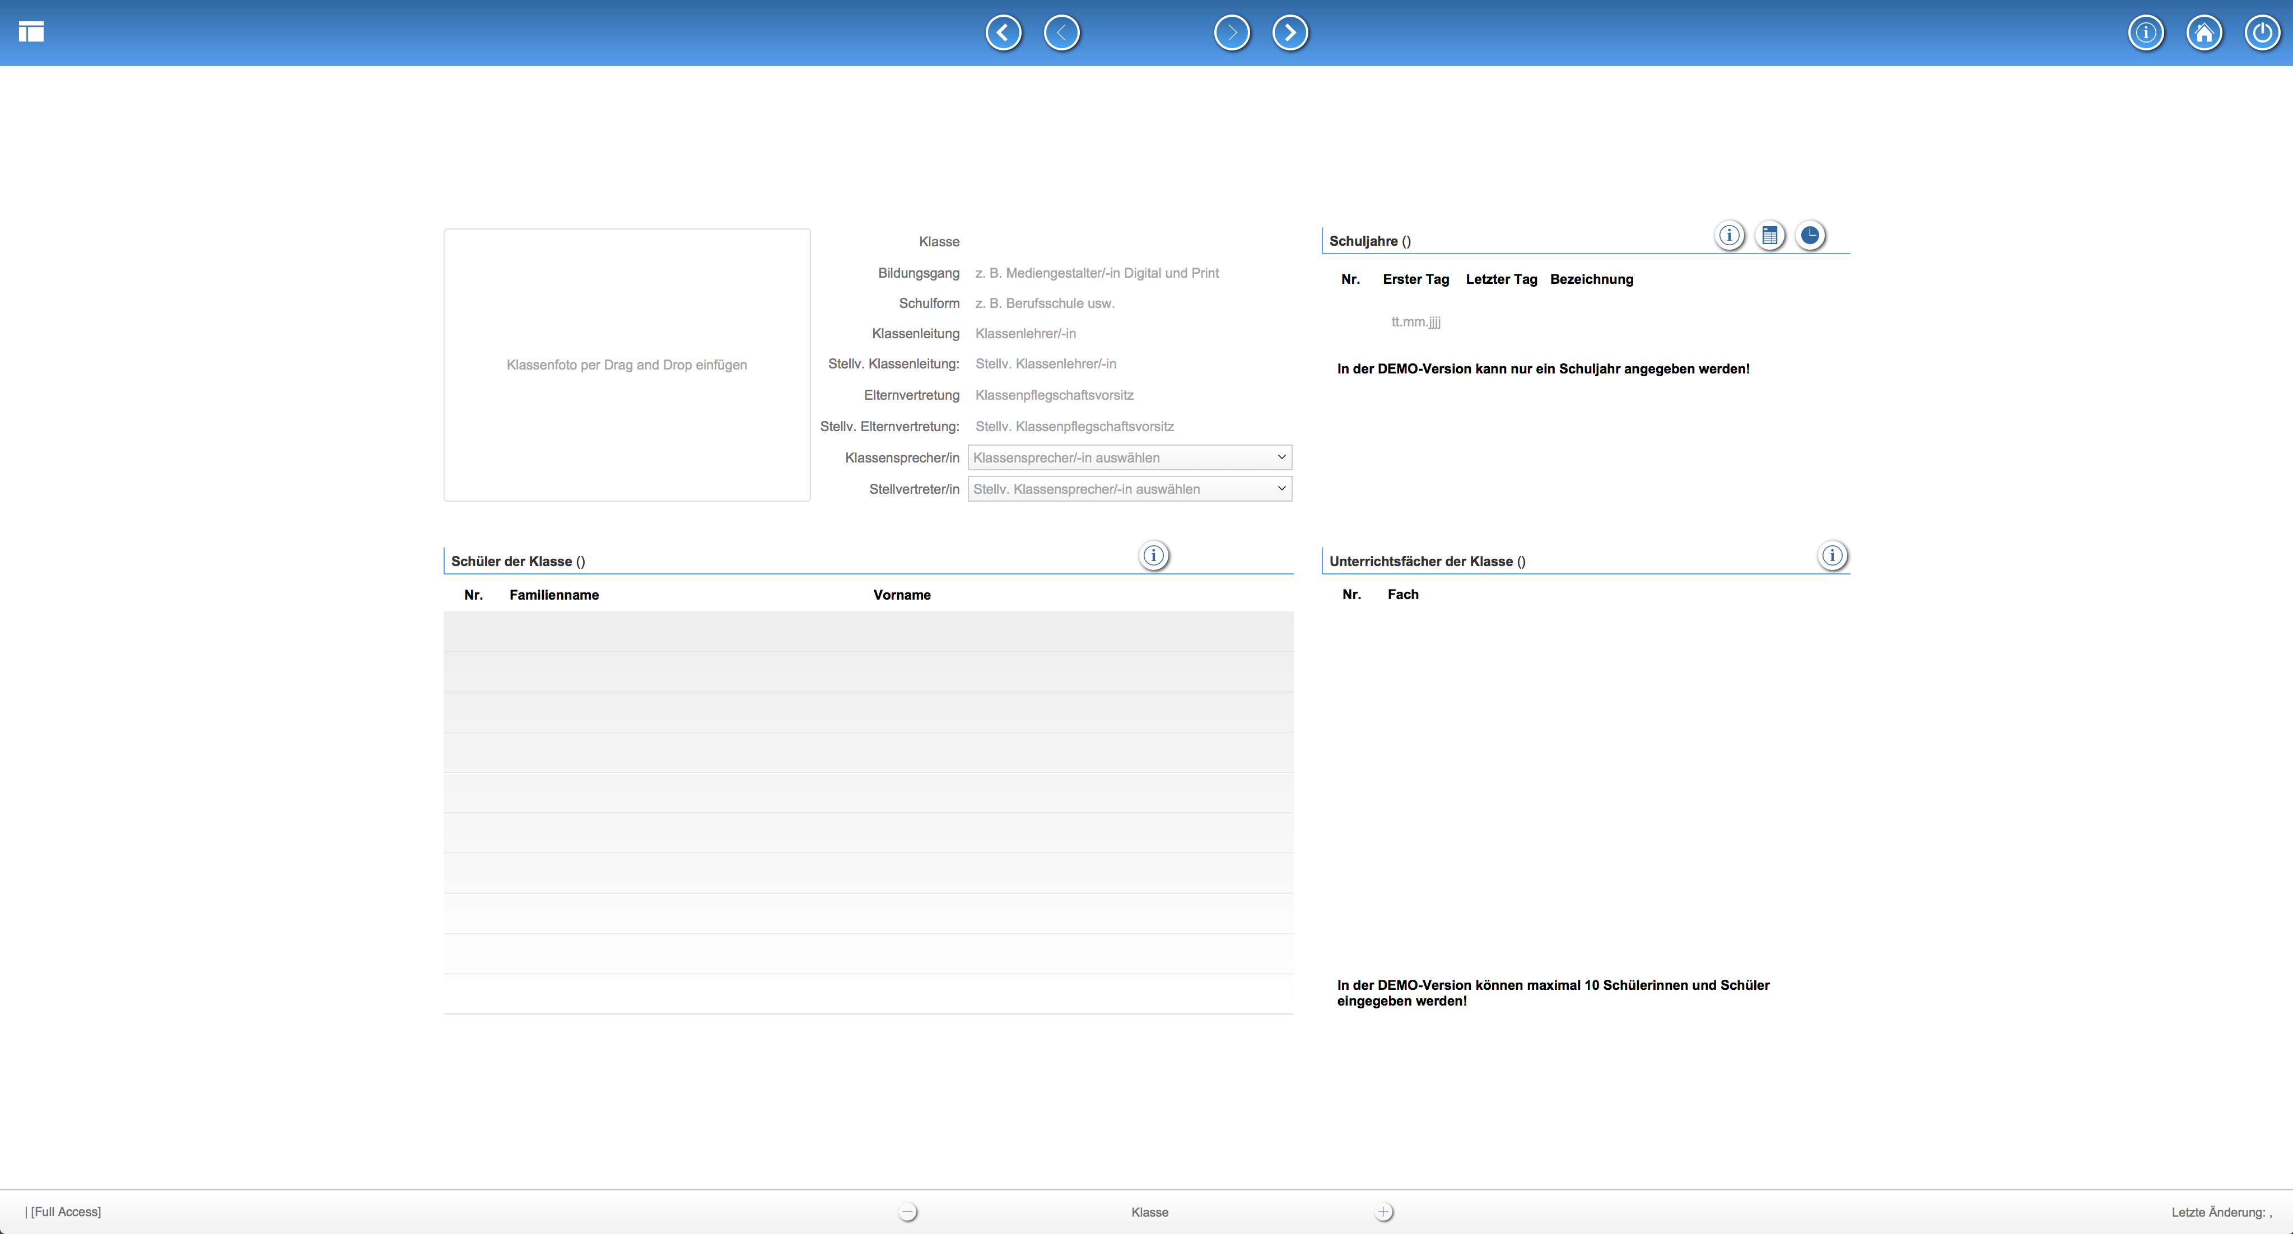
Task: Go to first record with bold back arrow
Action: [1003, 33]
